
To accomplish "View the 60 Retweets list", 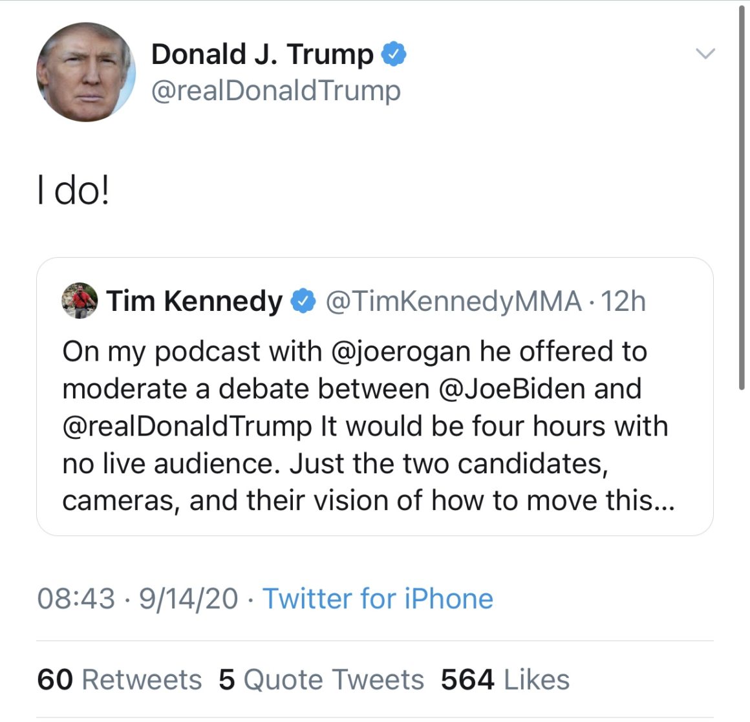I will [119, 680].
